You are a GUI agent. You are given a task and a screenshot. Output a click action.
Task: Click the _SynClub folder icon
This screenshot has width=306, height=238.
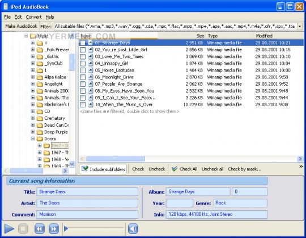coord(40,64)
